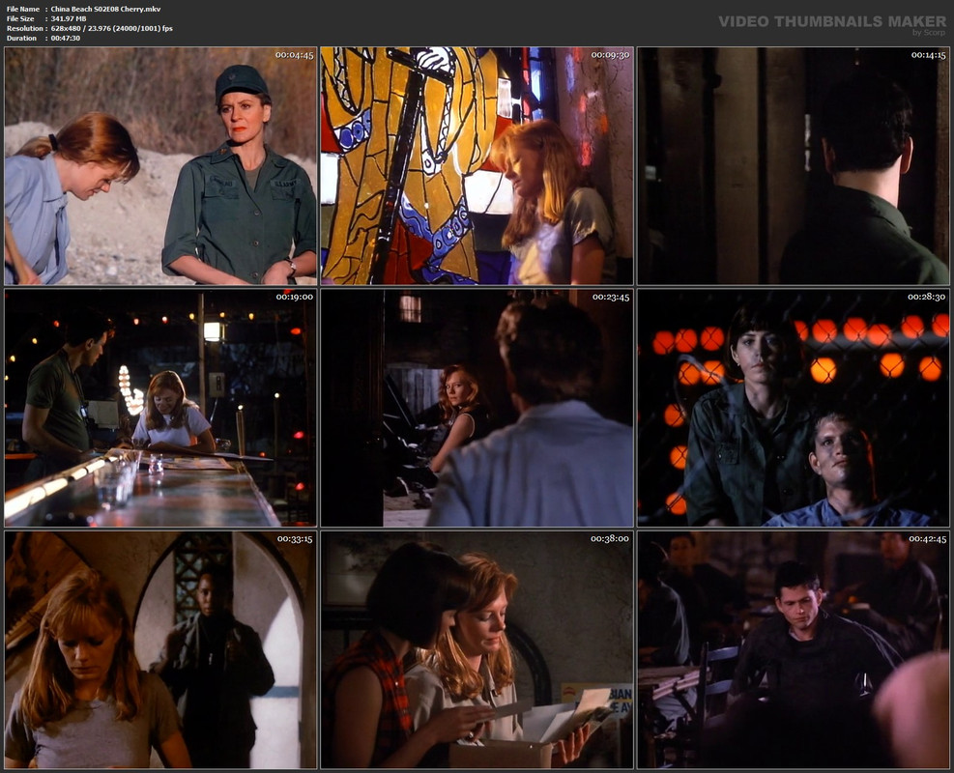954x773 pixels.
Task: Click the 'File Size' label
Action: click(20, 19)
